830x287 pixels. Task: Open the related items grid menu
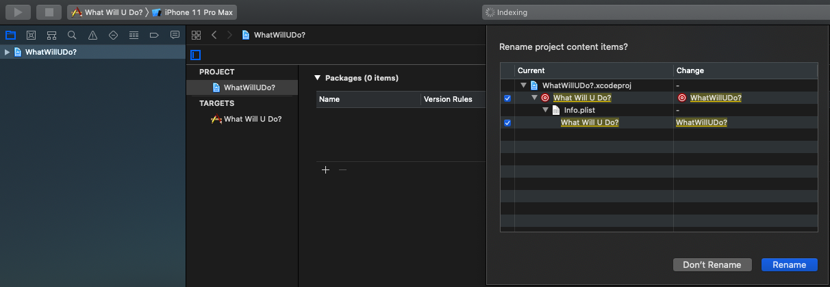point(196,35)
